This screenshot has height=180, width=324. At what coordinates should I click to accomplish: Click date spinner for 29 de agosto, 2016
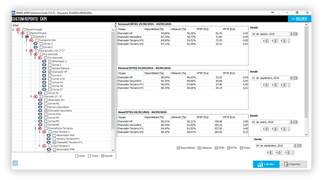click(x=291, y=34)
